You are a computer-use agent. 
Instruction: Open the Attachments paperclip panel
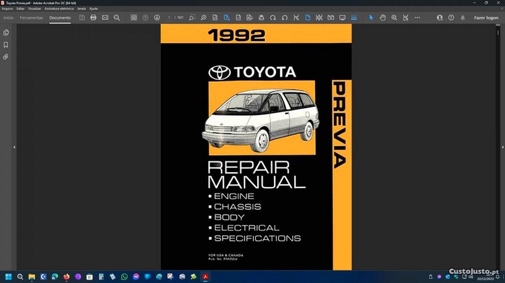point(6,57)
